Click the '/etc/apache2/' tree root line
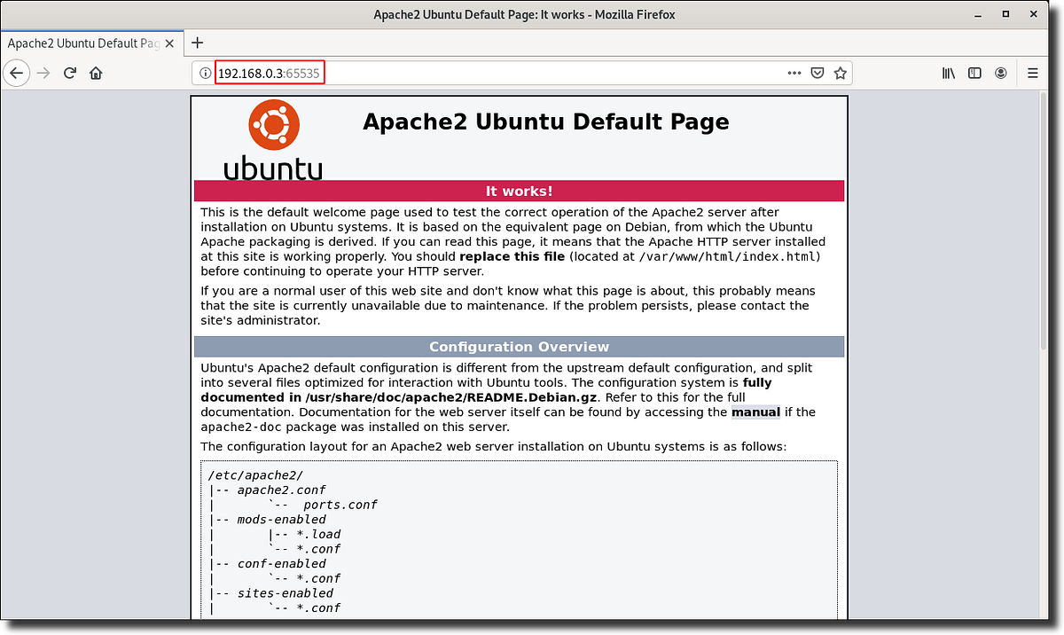 (256, 475)
